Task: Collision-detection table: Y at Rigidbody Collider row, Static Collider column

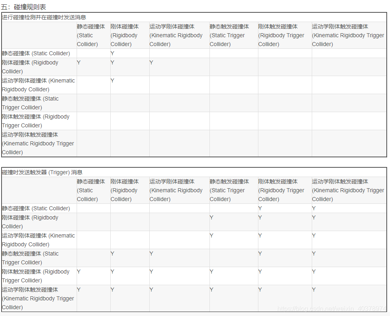Action: click(x=79, y=62)
